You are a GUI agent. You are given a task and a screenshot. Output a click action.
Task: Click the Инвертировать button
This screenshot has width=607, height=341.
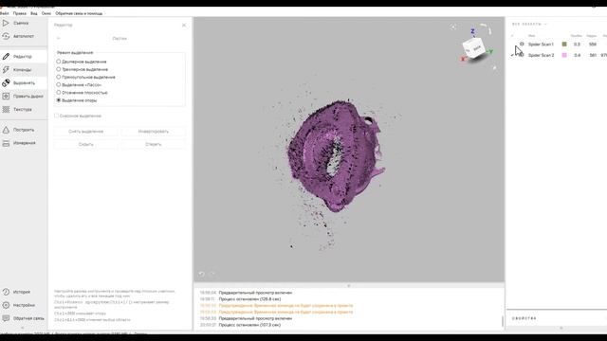(x=154, y=132)
